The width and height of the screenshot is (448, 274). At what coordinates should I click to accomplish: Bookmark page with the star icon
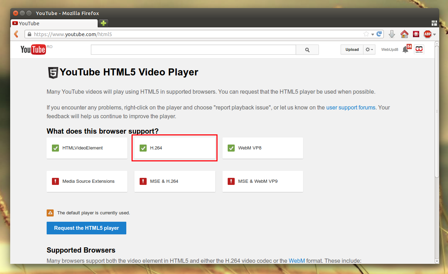point(366,34)
